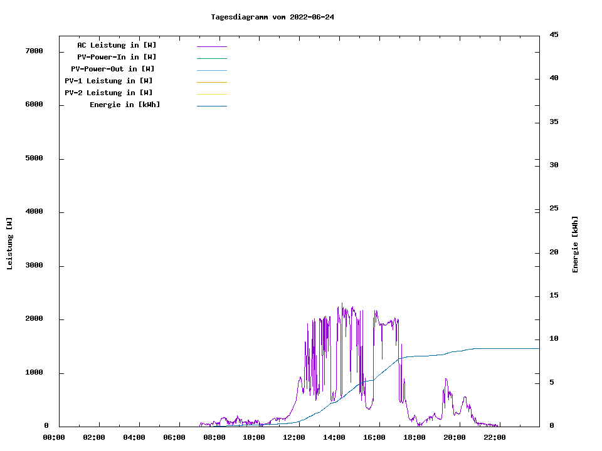Click the left axis title Leistung [W]
Viewport: 602px width, 451px height.
coord(9,244)
